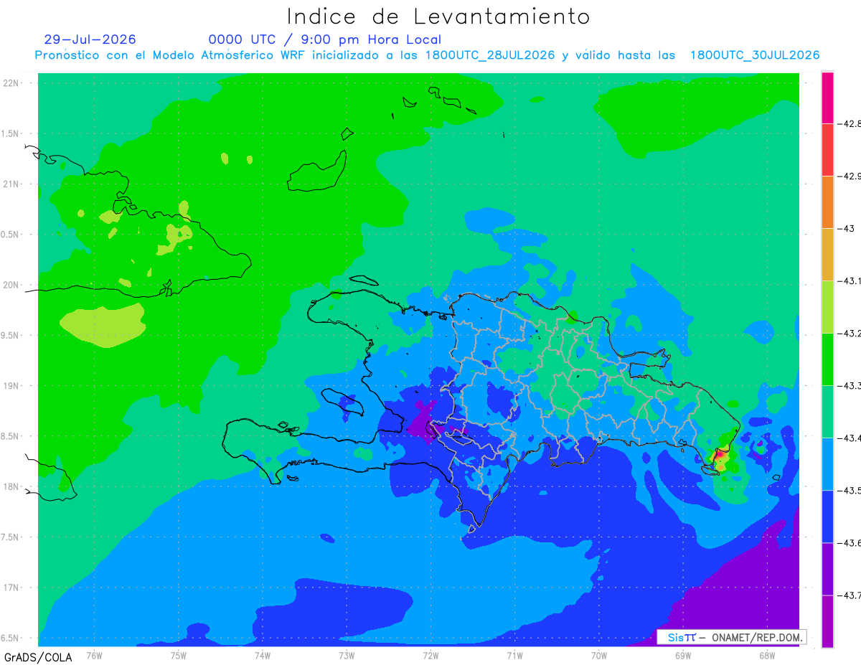The width and height of the screenshot is (861, 665).
Task: Click the latitude label '6.5N'
Action: (x=11, y=638)
